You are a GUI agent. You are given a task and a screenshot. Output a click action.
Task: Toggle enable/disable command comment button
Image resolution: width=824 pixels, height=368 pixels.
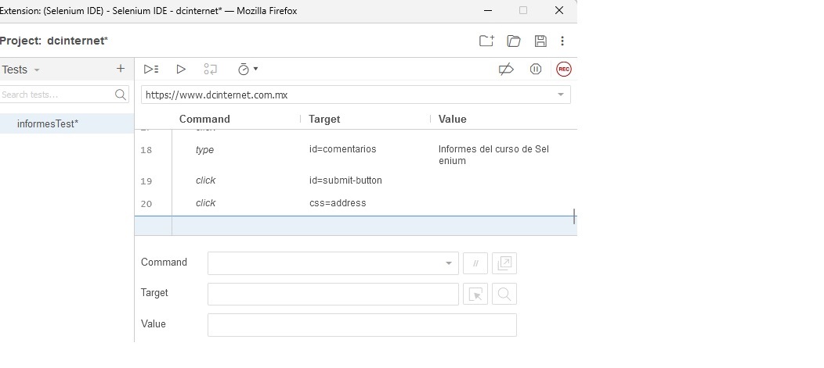475,263
